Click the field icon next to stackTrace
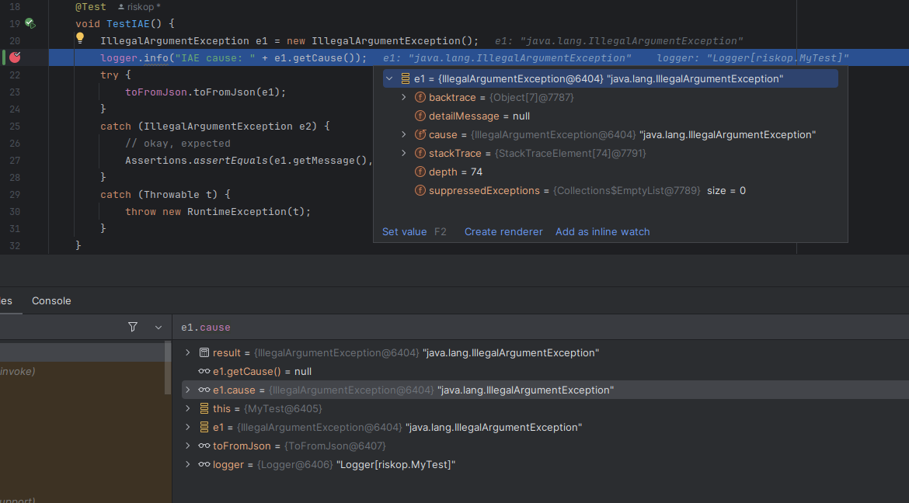Image resolution: width=909 pixels, height=503 pixels. click(x=420, y=153)
